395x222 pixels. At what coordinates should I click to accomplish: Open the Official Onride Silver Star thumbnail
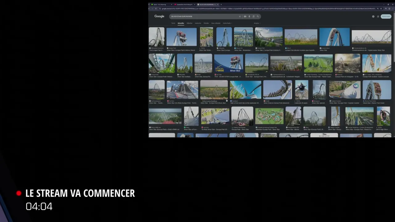(x=229, y=63)
